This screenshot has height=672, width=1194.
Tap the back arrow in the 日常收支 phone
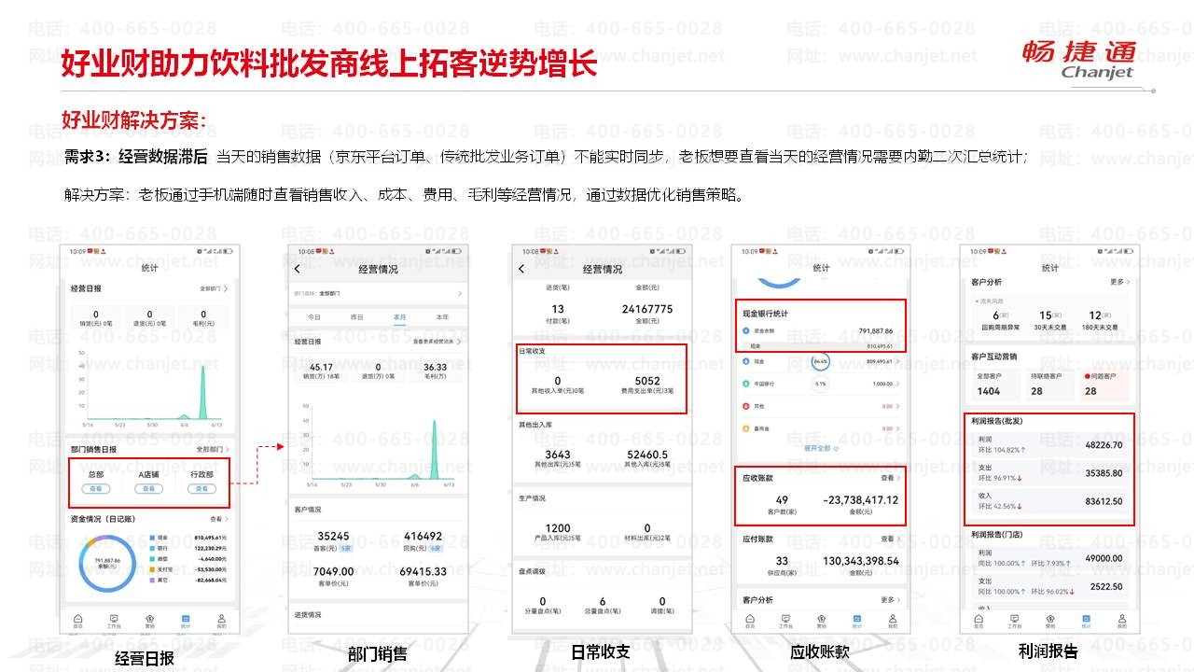pos(521,269)
